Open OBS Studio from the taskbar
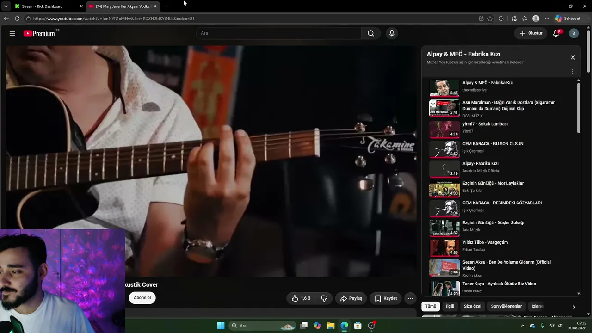 coord(371,326)
